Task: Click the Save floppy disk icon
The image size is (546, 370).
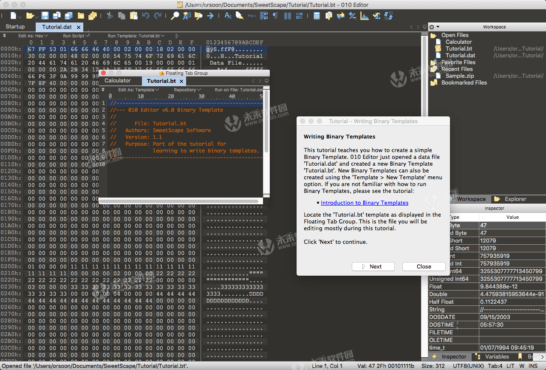Action: point(45,16)
